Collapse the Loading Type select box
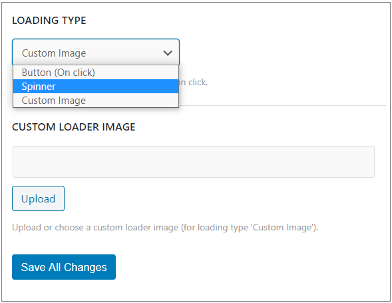 point(96,52)
